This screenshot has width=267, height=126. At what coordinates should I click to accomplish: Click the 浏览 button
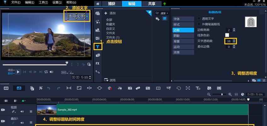pyautogui.click(x=110, y=80)
